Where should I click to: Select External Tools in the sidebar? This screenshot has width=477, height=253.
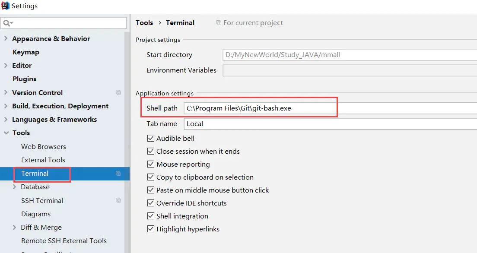pos(43,160)
